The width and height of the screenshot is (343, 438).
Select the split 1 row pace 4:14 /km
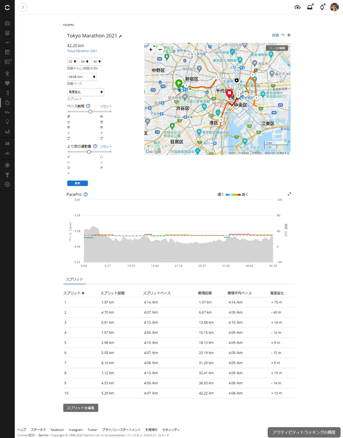151,302
